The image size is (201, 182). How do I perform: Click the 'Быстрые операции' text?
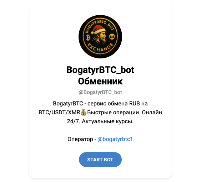coord(114,113)
